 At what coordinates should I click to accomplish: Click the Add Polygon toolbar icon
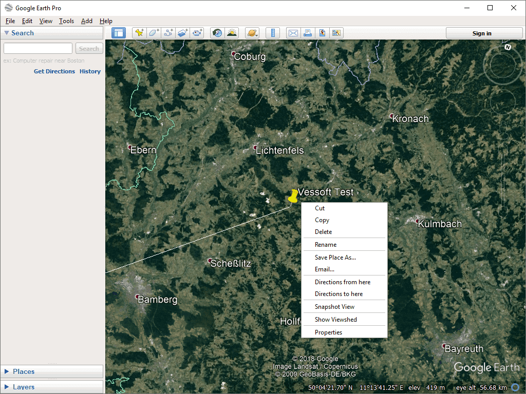tap(154, 33)
